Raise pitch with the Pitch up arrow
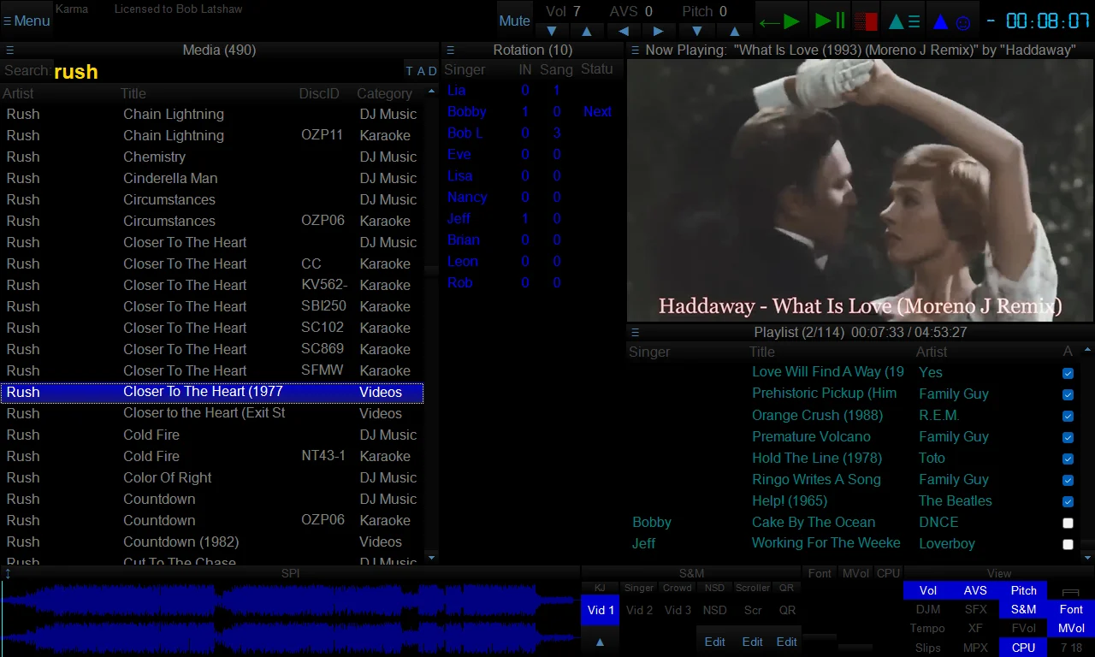1095x657 pixels. coord(734,31)
